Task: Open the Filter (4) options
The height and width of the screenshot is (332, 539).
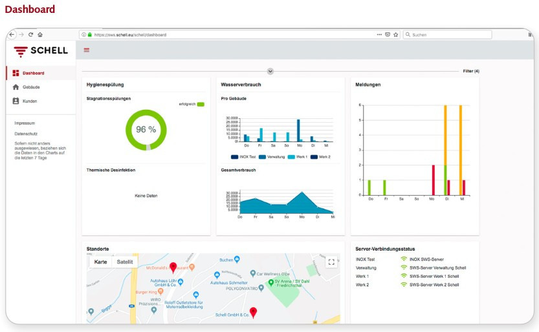Action: [470, 71]
